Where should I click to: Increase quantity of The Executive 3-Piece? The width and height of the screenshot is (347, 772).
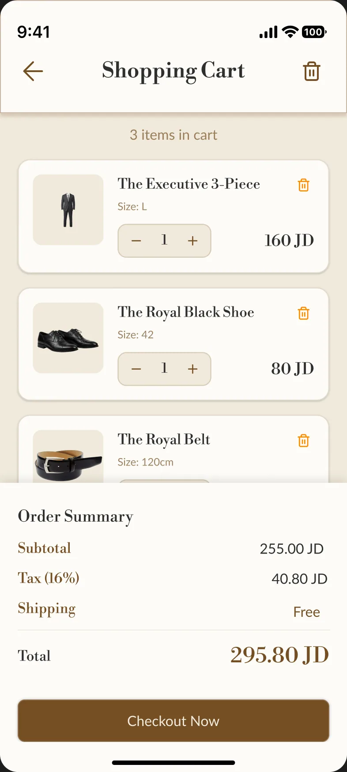[x=192, y=241]
